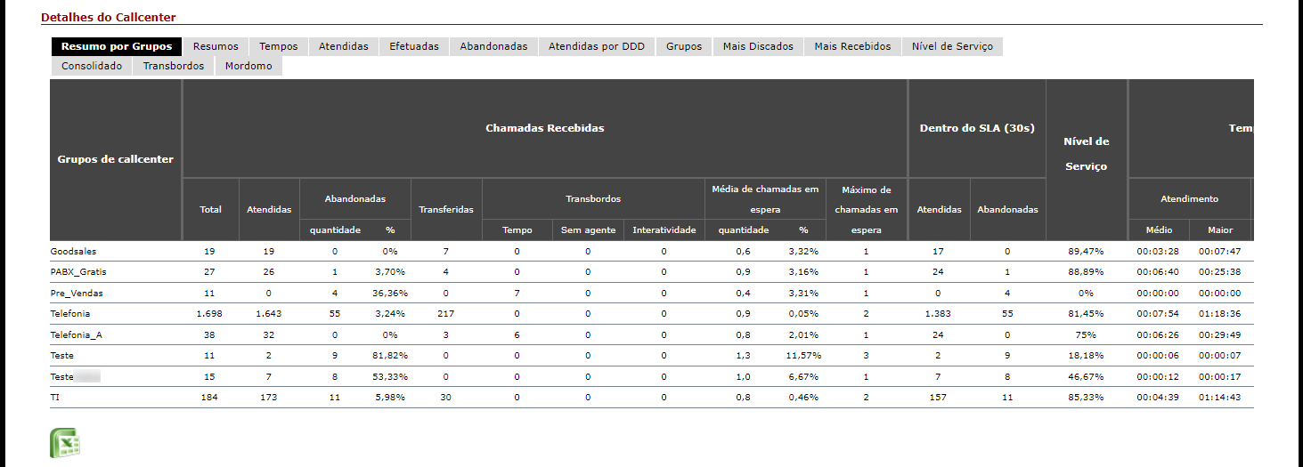This screenshot has height=467, width=1303.
Task: Switch to Atendidas por DDD tab
Action: tap(597, 46)
